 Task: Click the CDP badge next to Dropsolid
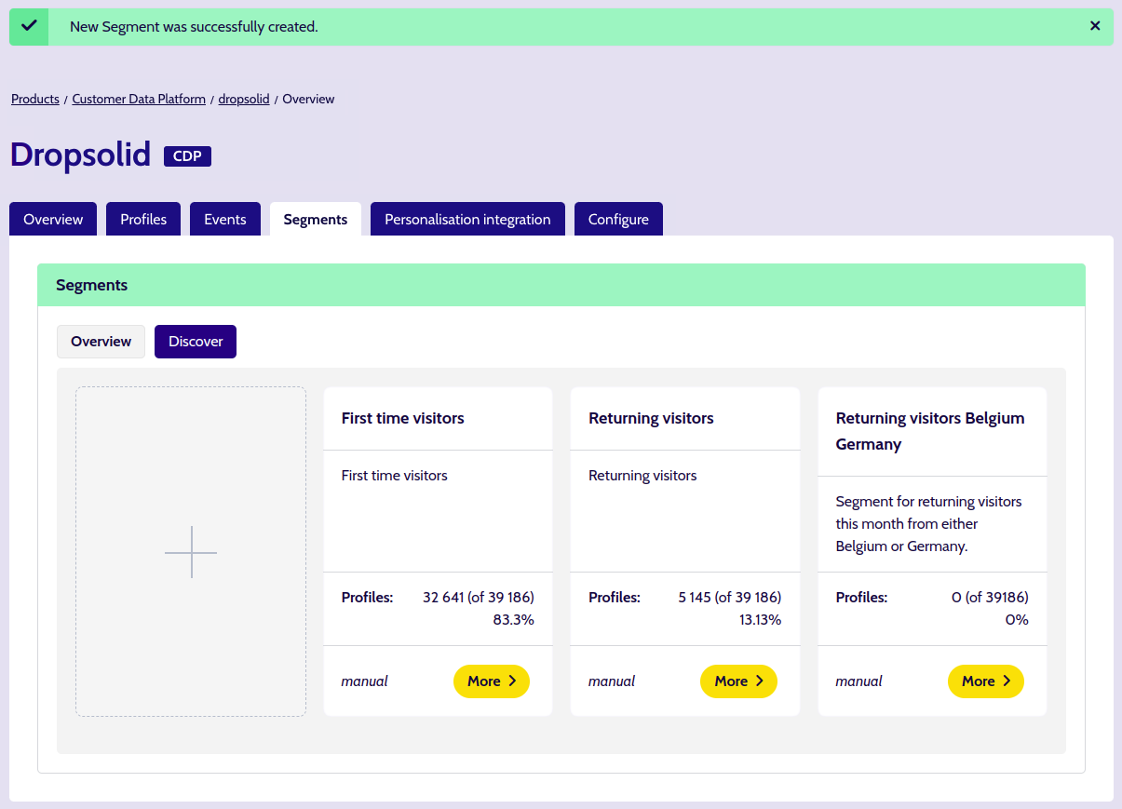pos(187,156)
